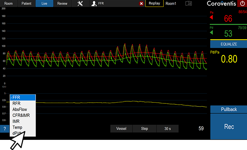Click the red X close icon
The image size is (247, 150).
coord(141,3)
